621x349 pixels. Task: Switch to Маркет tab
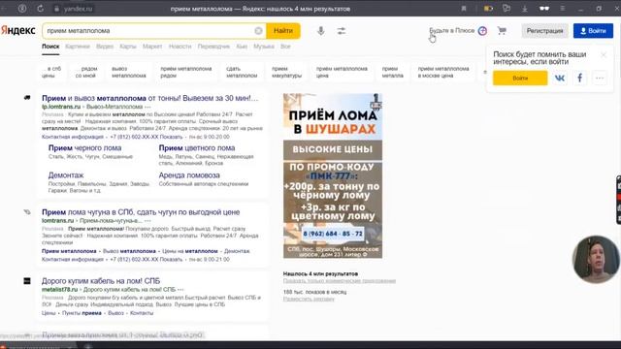point(152,47)
